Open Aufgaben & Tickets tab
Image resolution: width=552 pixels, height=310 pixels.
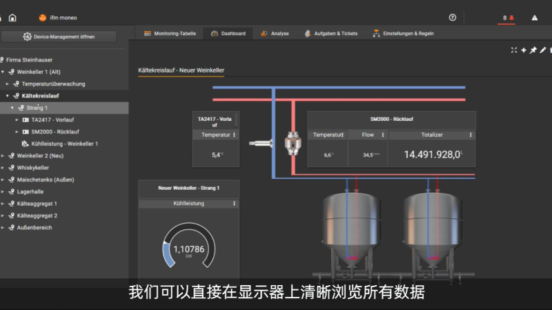331,33
